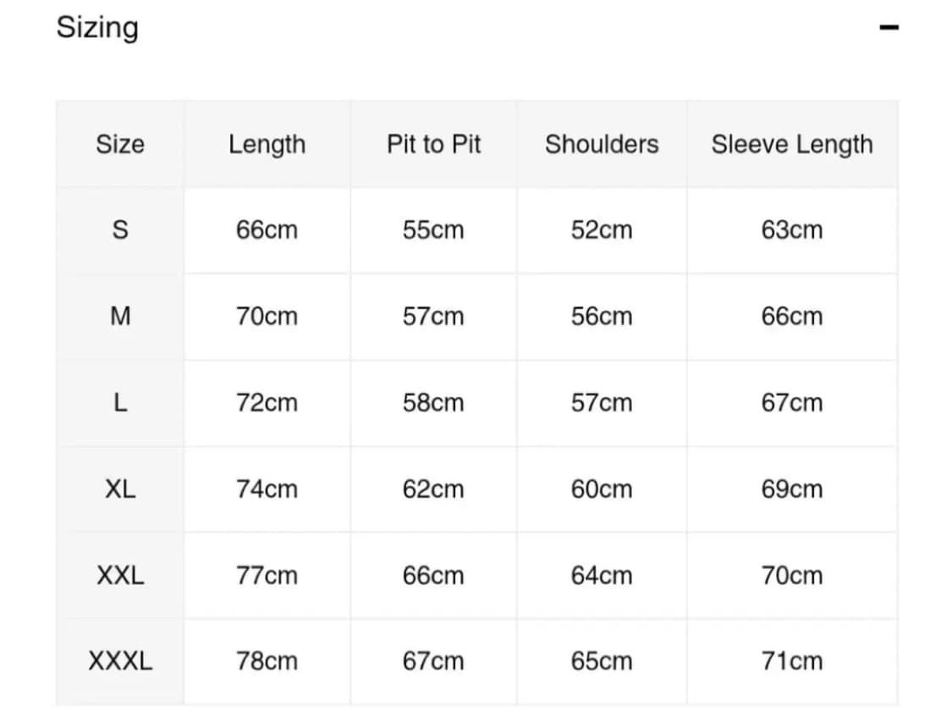Select the XL size row label
Image resolution: width=952 pixels, height=711 pixels.
point(120,489)
